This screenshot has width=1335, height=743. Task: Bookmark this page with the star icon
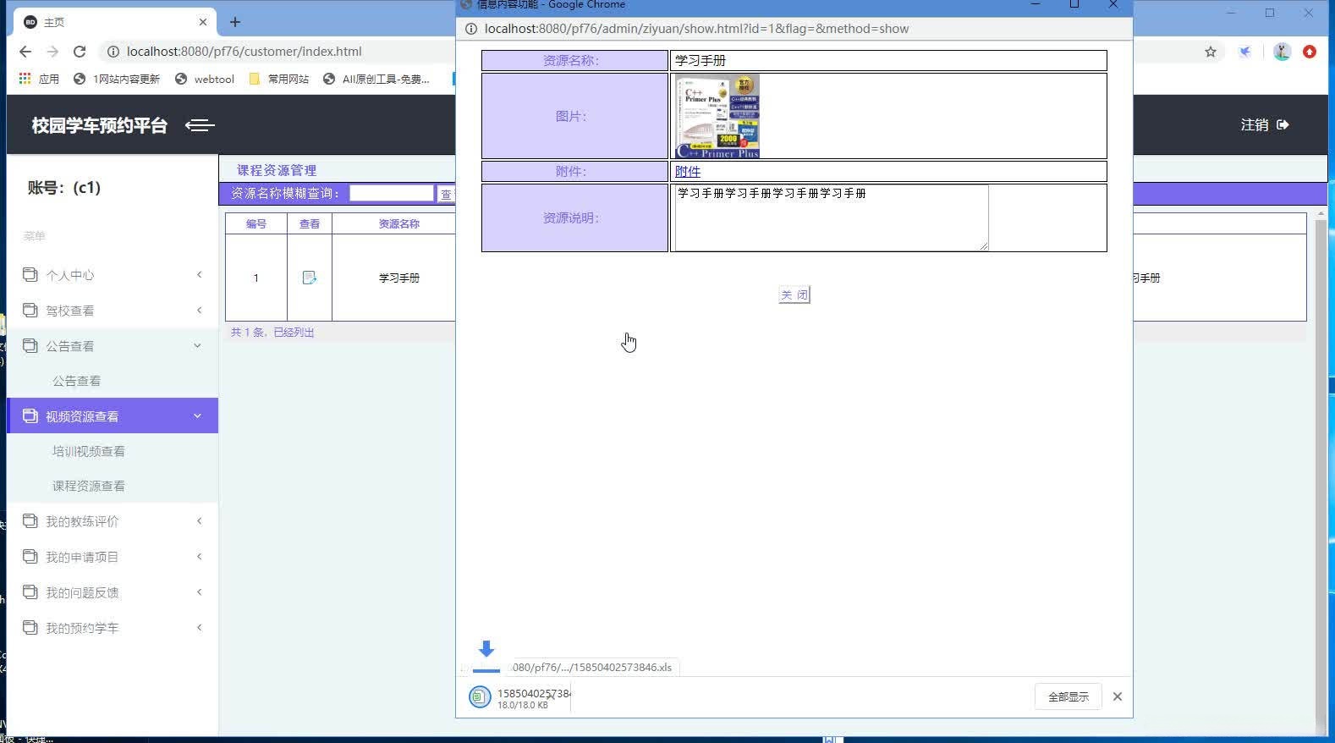(1211, 52)
